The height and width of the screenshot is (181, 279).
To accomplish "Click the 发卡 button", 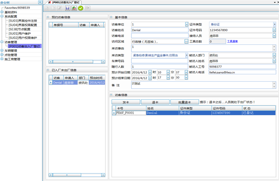I will click(x=126, y=102).
